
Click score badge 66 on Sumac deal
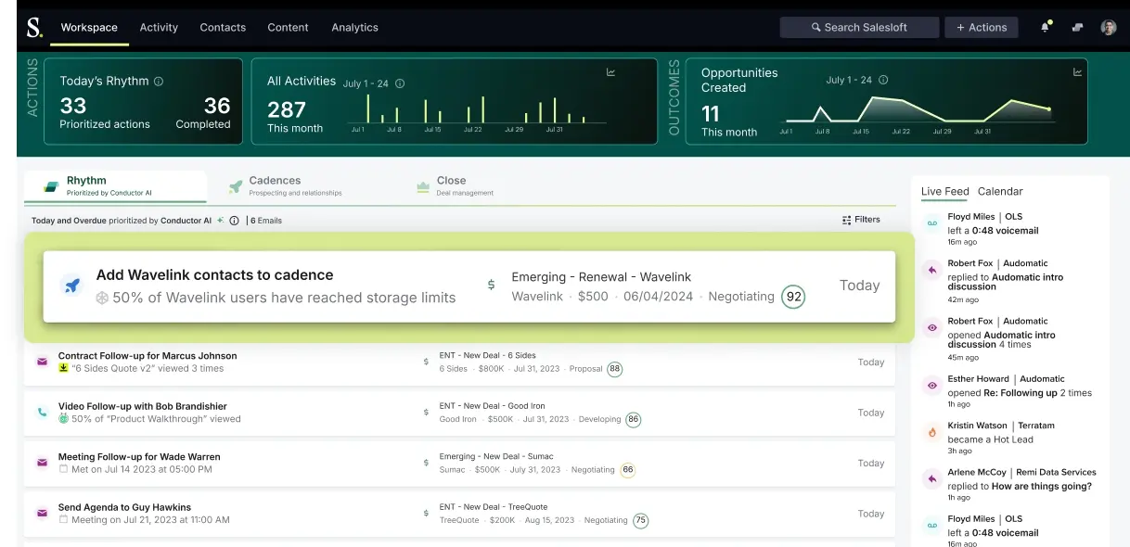click(627, 470)
